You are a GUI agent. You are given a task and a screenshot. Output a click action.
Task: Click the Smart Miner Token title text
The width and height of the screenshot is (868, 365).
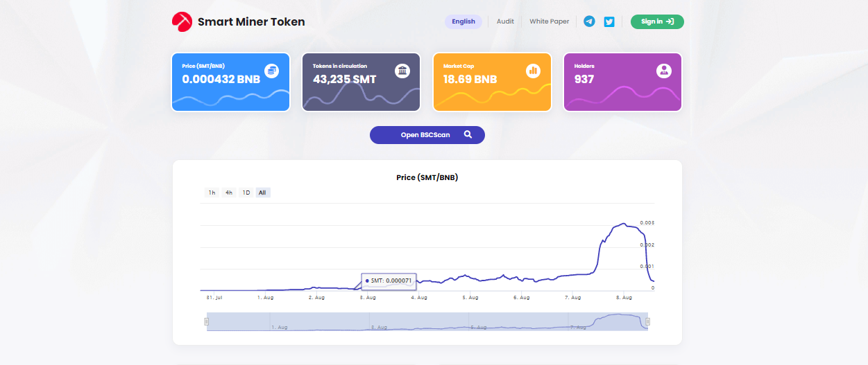(251, 21)
